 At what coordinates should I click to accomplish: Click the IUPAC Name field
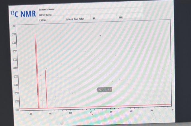point(91,14)
